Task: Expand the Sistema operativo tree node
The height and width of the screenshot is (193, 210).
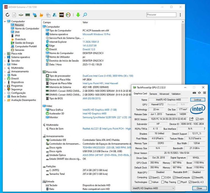Action: (5, 57)
